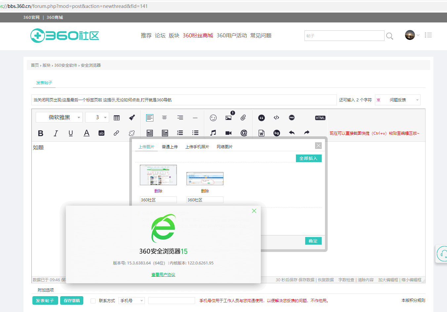
Task: Close the image upload popup
Action: click(x=318, y=146)
